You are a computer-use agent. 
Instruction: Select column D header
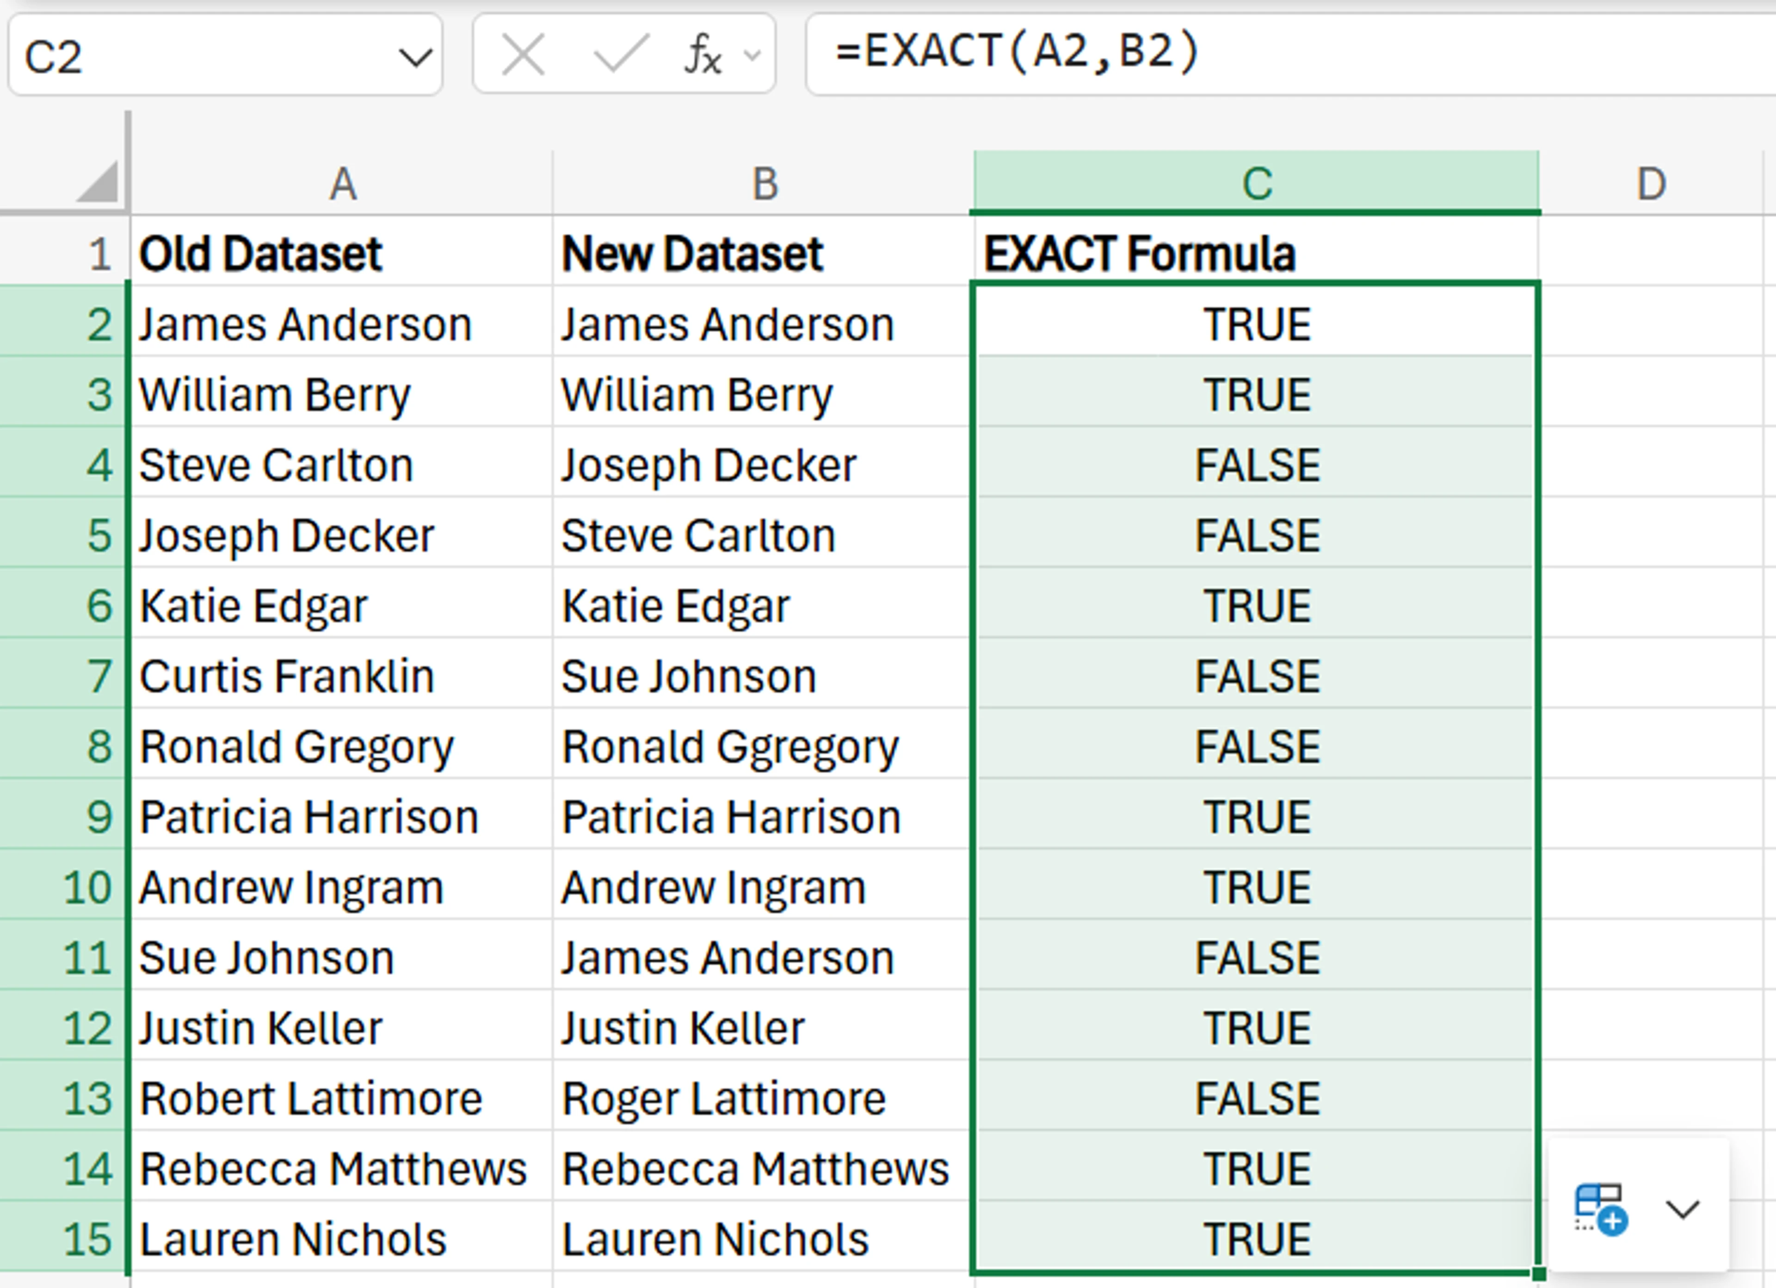(1652, 183)
